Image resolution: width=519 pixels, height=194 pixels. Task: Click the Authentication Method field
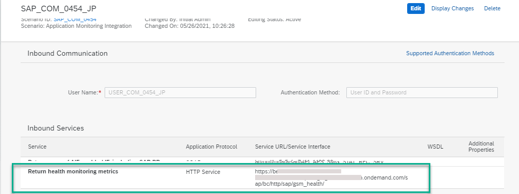pos(422,92)
